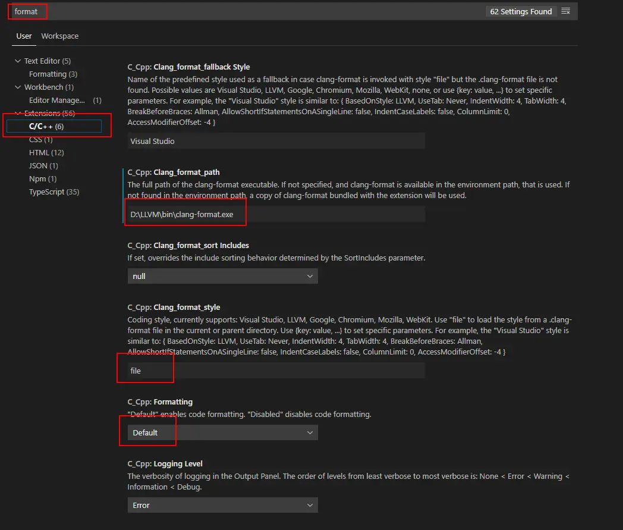Click the Clang_format_path input field

pos(276,214)
